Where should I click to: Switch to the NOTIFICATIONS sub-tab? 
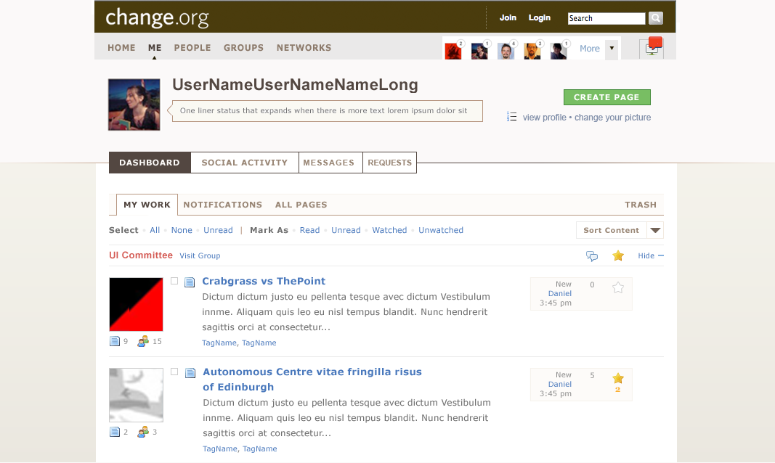pos(223,205)
